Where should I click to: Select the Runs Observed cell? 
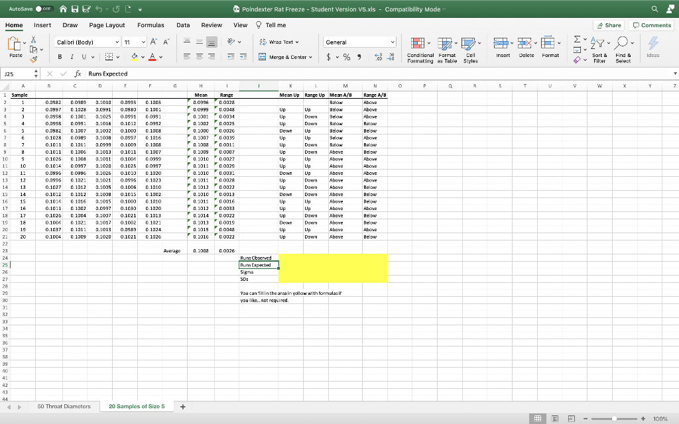pos(259,258)
